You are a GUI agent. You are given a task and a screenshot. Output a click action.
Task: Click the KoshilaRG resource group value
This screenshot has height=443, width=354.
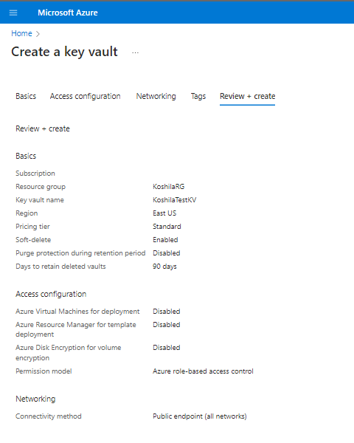click(169, 187)
